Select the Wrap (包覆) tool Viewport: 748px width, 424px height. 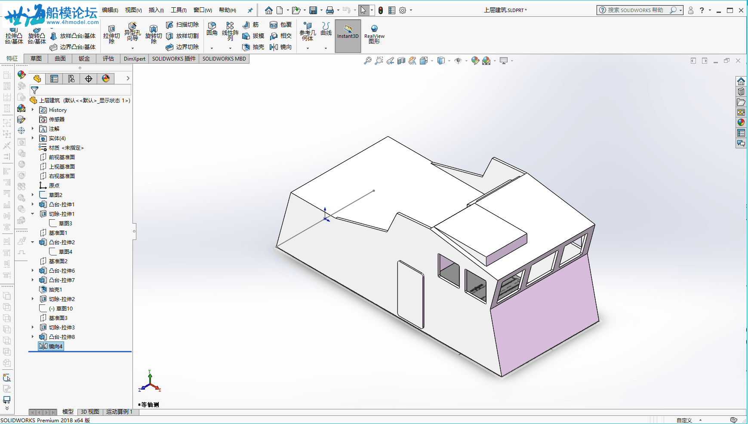click(x=281, y=25)
